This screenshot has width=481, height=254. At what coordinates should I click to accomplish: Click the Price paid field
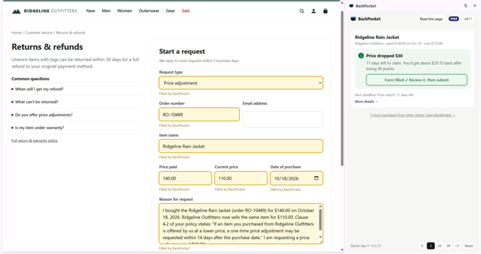185,178
